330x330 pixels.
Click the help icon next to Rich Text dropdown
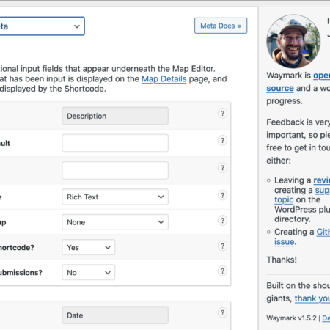222,195
